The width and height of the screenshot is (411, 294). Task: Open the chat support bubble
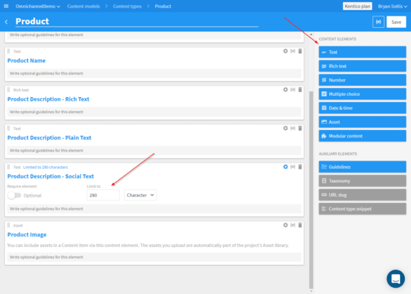395,278
